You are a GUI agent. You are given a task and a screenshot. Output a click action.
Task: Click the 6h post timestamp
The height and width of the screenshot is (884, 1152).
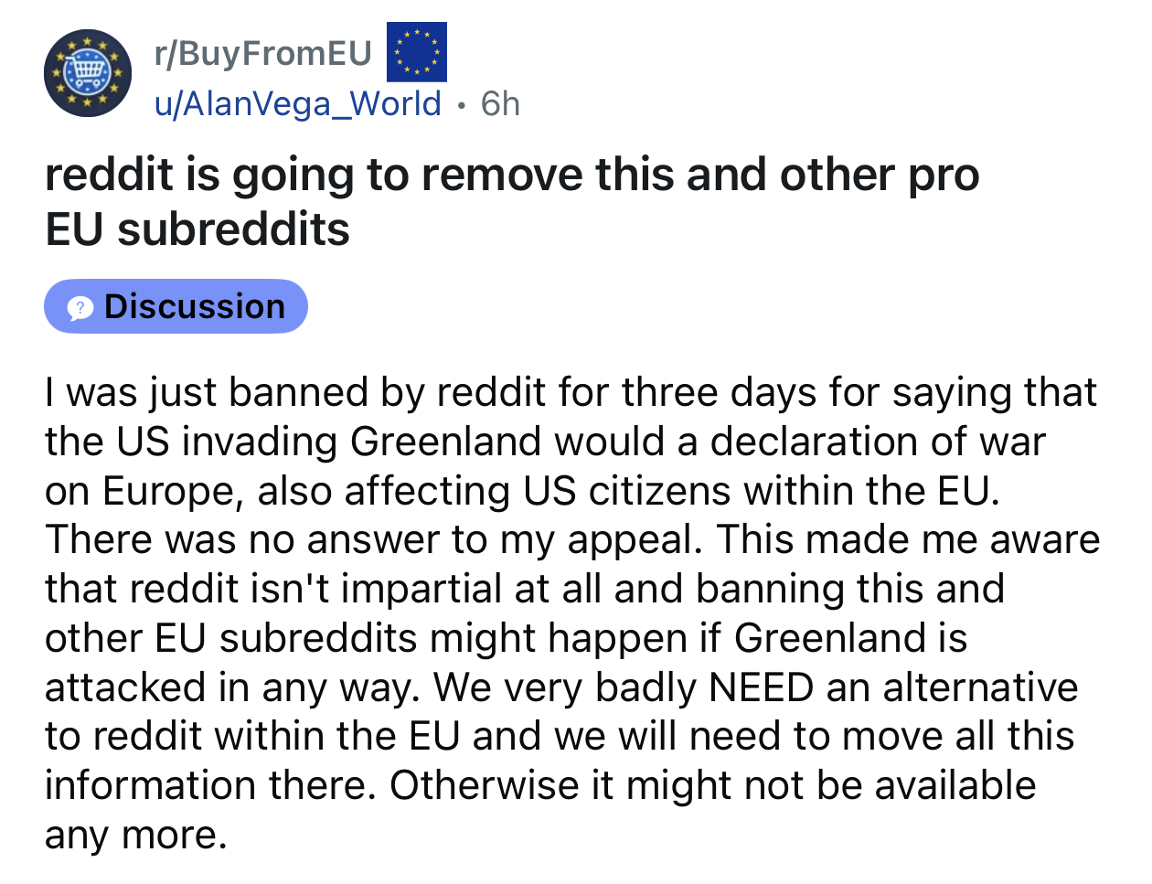tap(500, 104)
